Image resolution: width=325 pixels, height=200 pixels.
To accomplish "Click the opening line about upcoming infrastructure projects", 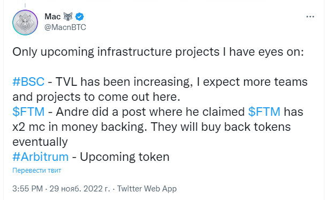I will click(158, 52).
